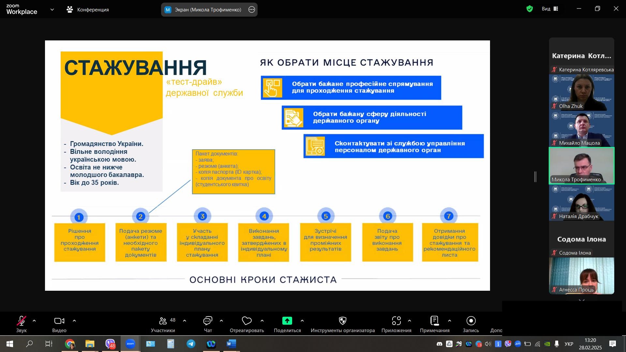Open Инструменты организатора shield icon

click(x=342, y=321)
